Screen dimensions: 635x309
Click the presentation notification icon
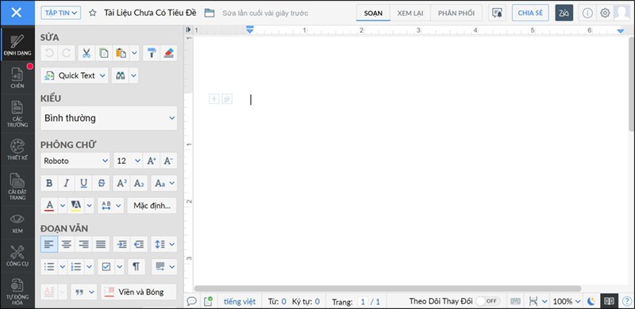tap(497, 13)
